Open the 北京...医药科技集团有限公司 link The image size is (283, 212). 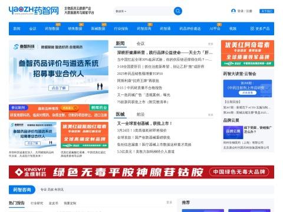click(246, 147)
